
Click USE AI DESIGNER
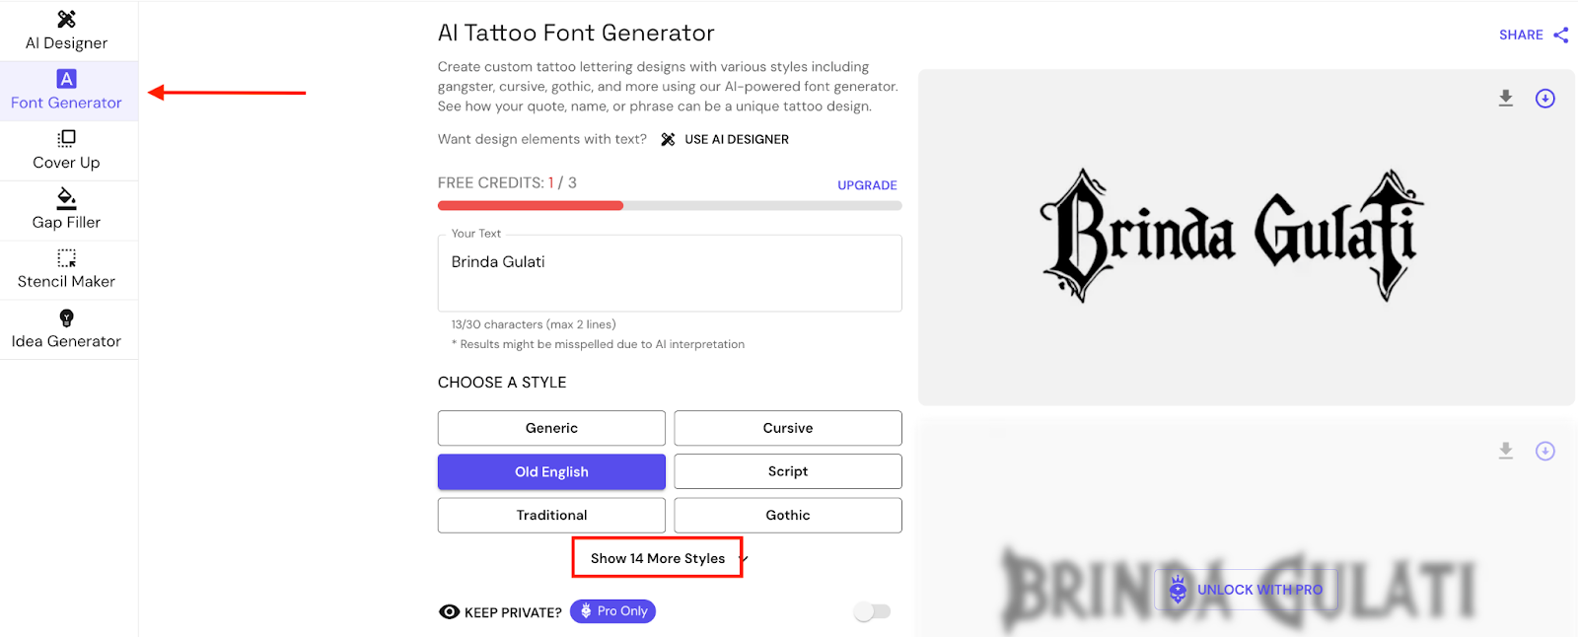tap(734, 139)
